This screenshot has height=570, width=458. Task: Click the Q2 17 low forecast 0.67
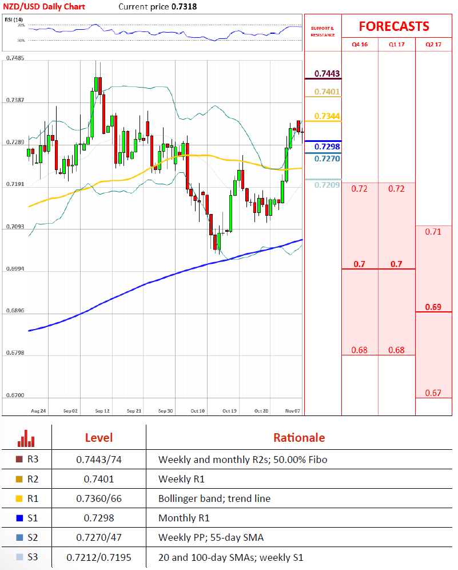[433, 393]
